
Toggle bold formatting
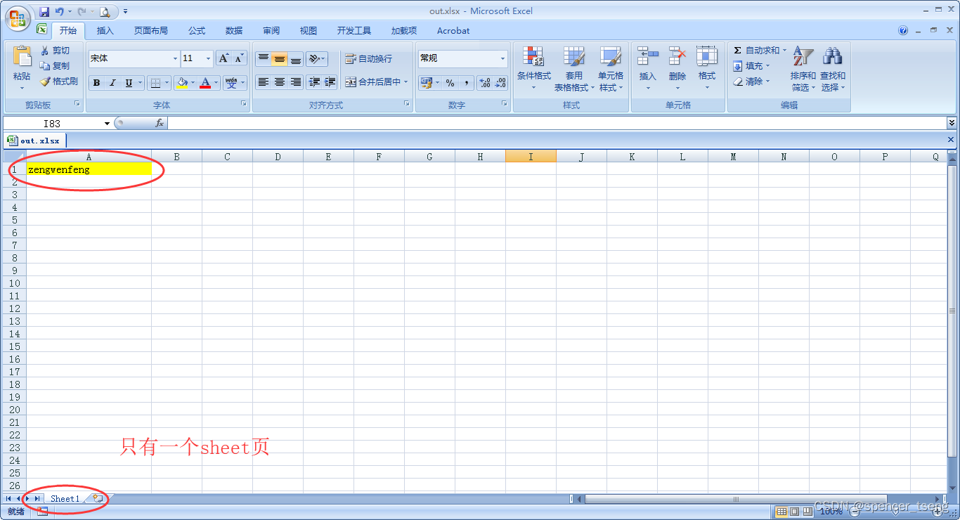point(96,83)
